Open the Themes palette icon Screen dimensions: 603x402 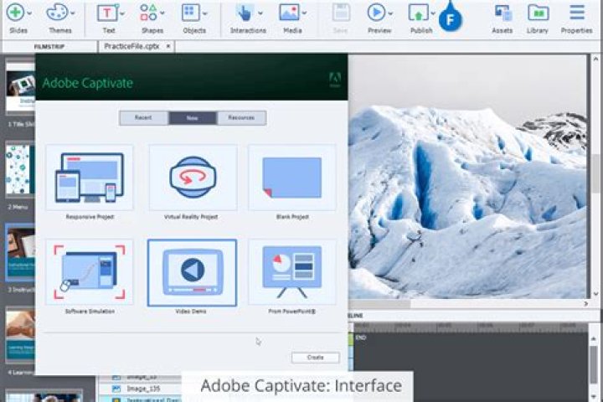pos(57,13)
